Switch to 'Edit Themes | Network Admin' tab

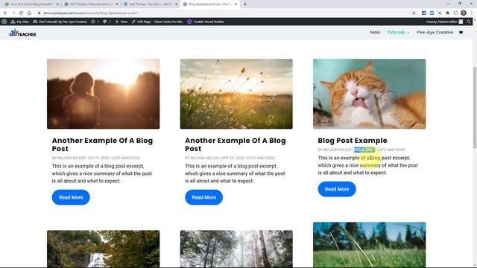(91, 4)
